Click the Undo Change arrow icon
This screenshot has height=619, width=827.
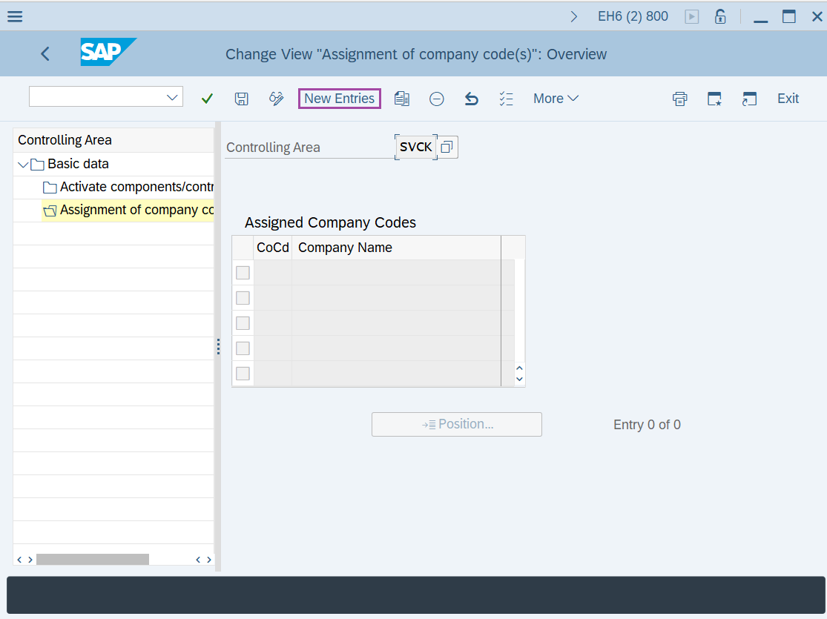pos(472,99)
